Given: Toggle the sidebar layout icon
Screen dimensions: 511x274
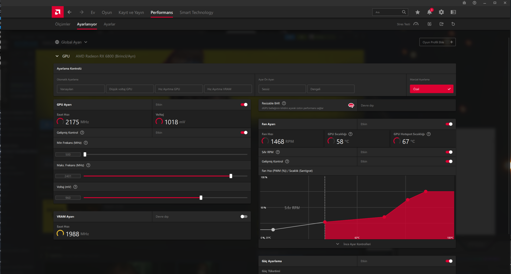Looking at the screenshot, I should pyautogui.click(x=453, y=12).
